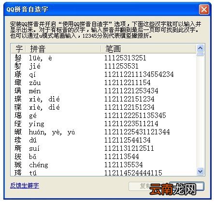Click the 复制 button
Screen dimensions: 214x203
tap(146, 186)
